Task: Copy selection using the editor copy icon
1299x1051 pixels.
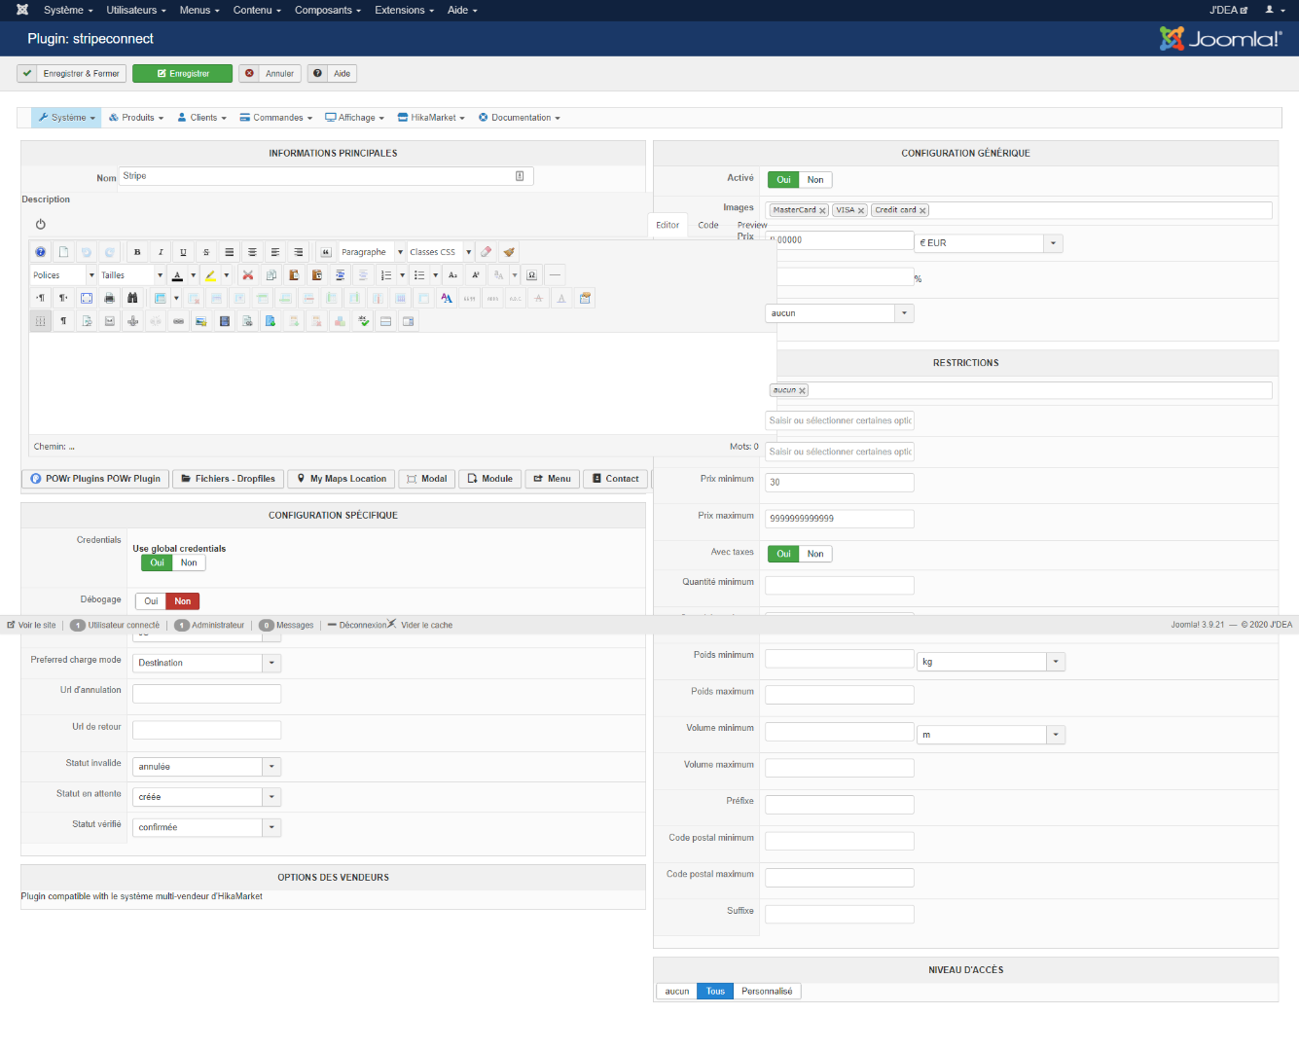Action: tap(271, 275)
